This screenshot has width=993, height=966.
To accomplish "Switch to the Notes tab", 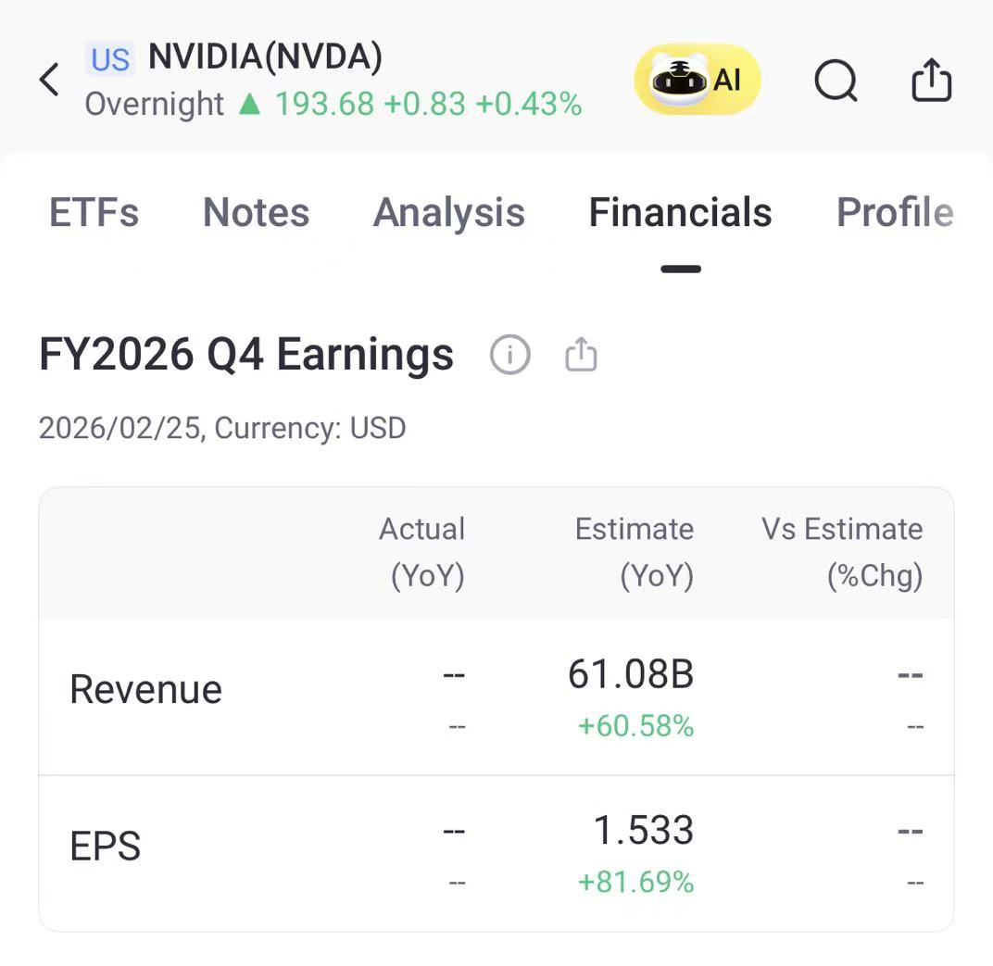I will pos(256,212).
